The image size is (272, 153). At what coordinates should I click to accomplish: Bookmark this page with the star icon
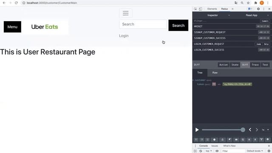[x=248, y=3]
